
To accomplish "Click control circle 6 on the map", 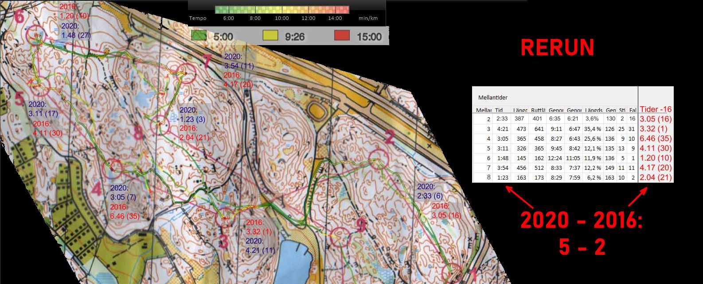I will pyautogui.click(x=37, y=35).
